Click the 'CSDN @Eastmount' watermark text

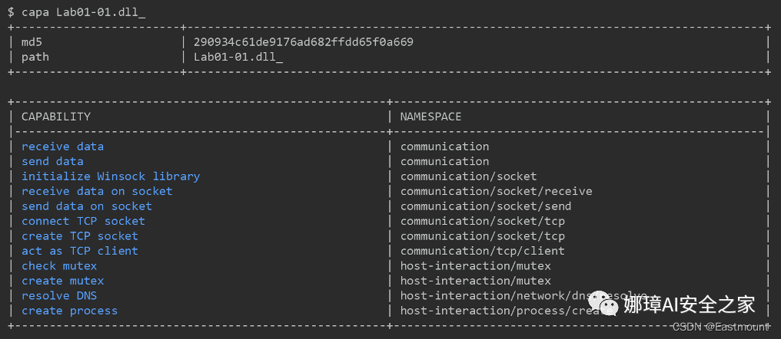[721, 327]
